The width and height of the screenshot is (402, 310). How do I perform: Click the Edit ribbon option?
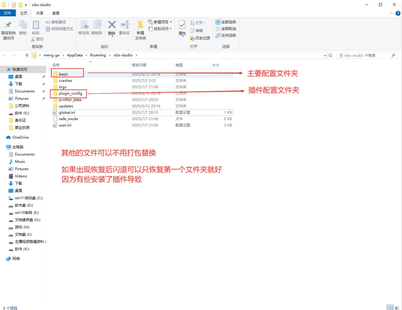197,30
